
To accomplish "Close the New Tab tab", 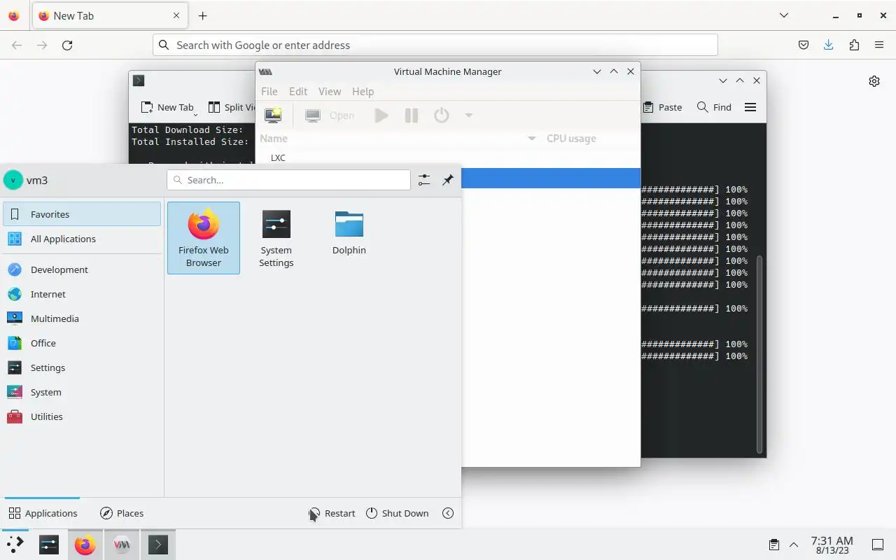I will click(176, 15).
